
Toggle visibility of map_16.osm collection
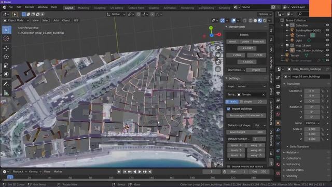point(327,45)
